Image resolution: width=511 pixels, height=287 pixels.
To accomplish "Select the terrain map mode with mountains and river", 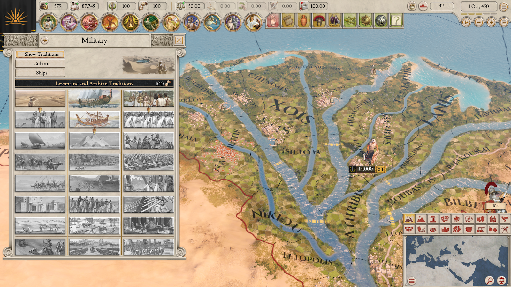I will (409, 219).
